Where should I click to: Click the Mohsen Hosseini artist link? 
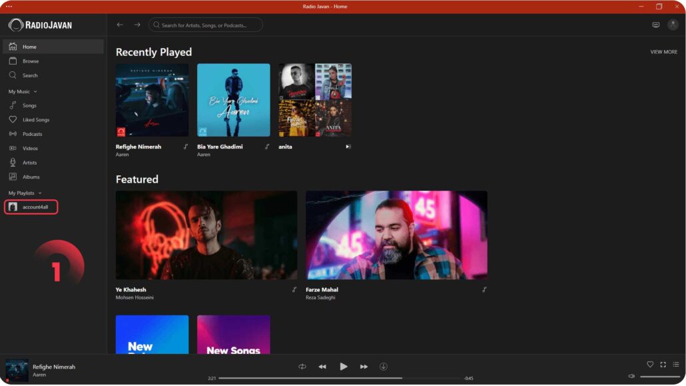click(135, 297)
